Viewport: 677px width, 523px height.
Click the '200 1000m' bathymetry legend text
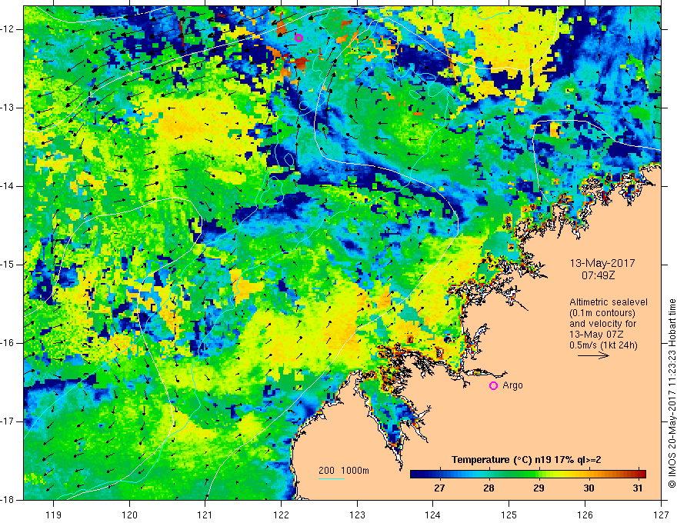(x=344, y=471)
